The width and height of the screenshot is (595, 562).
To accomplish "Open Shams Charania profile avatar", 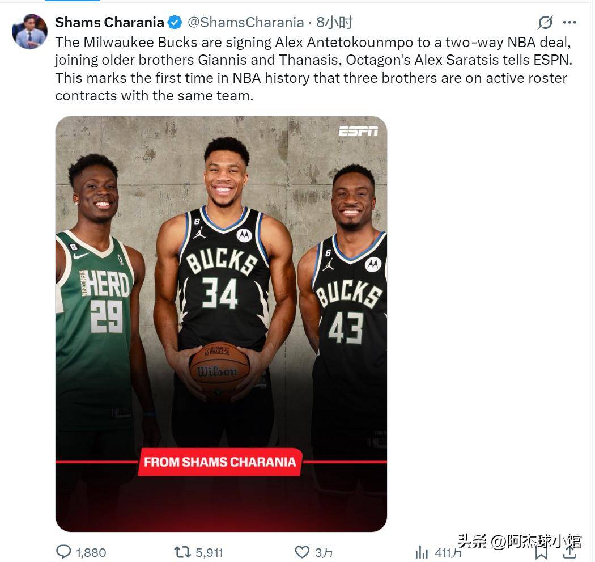I will pyautogui.click(x=29, y=31).
